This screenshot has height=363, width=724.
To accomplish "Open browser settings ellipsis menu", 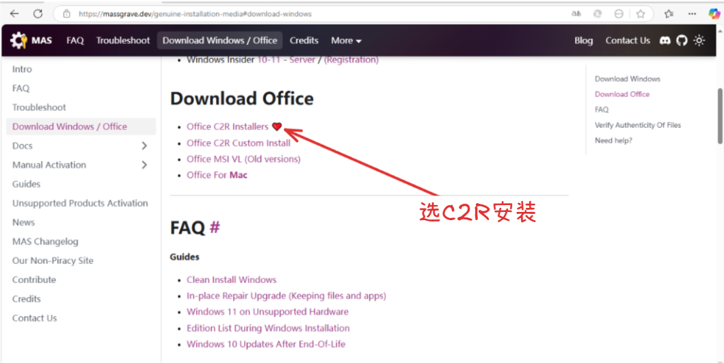I will click(692, 14).
